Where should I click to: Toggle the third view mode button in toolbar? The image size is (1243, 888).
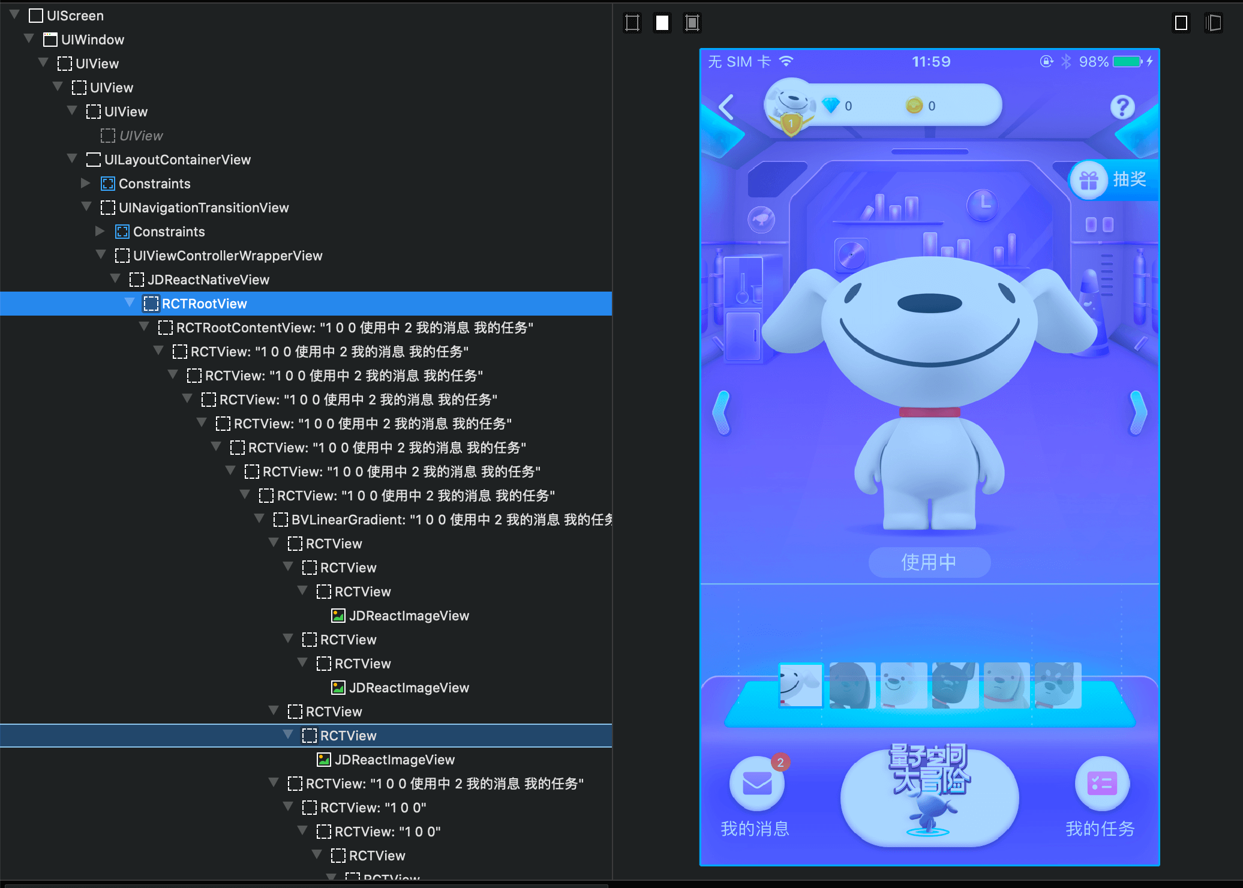tap(692, 23)
